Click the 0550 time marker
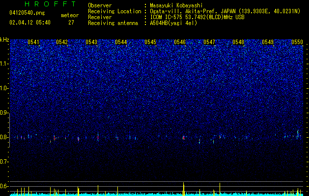 [x=297, y=42]
